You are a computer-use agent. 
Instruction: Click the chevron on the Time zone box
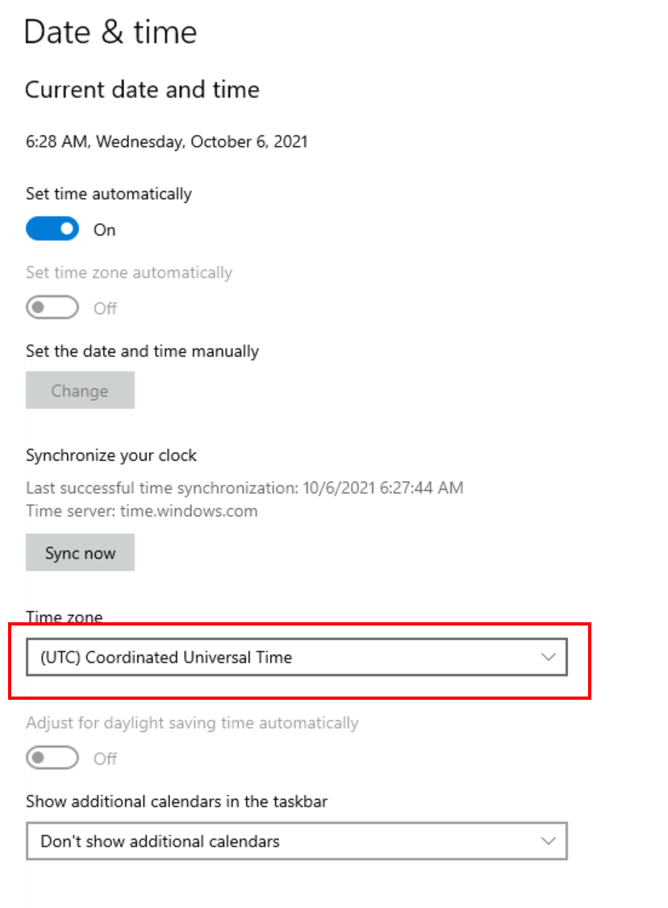pos(549,657)
